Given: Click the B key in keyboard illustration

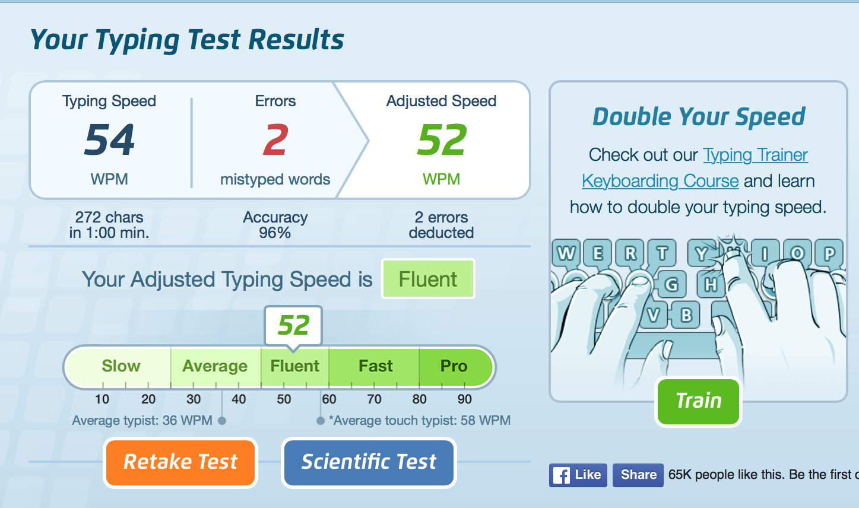Looking at the screenshot, I should tap(686, 315).
